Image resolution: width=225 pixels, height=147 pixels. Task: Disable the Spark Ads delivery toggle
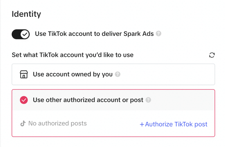tap(21, 34)
